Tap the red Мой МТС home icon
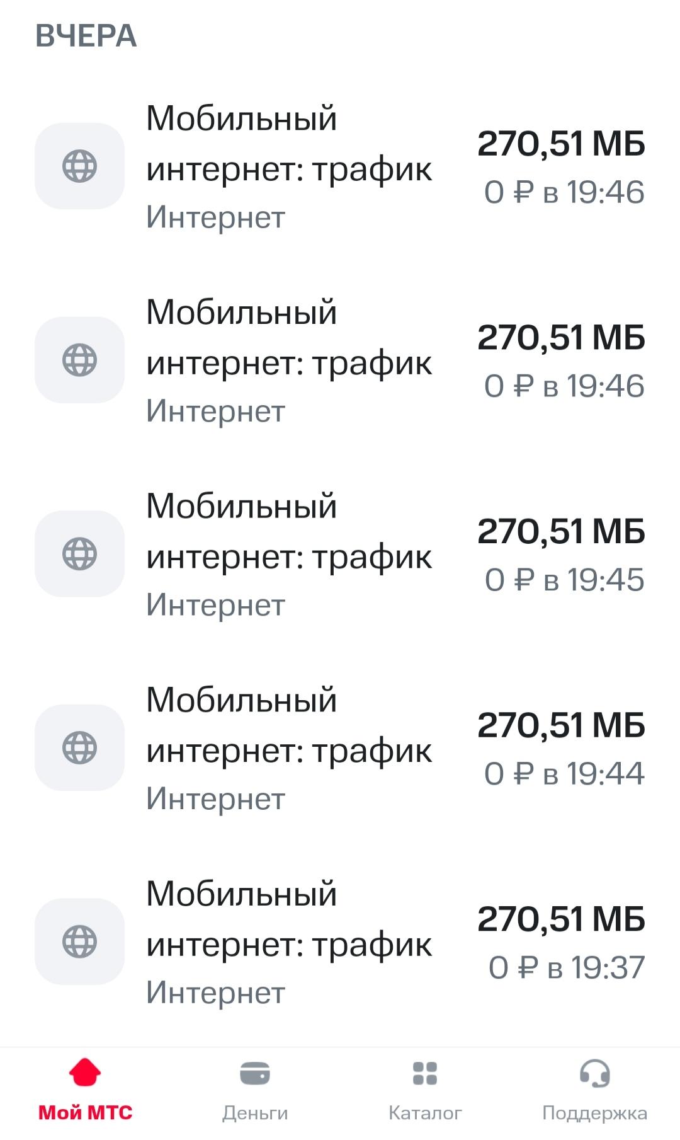The height and width of the screenshot is (1140, 680). pos(85,1073)
